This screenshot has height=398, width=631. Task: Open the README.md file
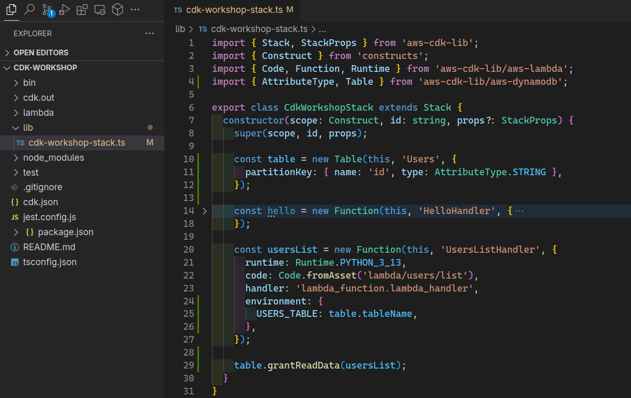coord(82,248)
